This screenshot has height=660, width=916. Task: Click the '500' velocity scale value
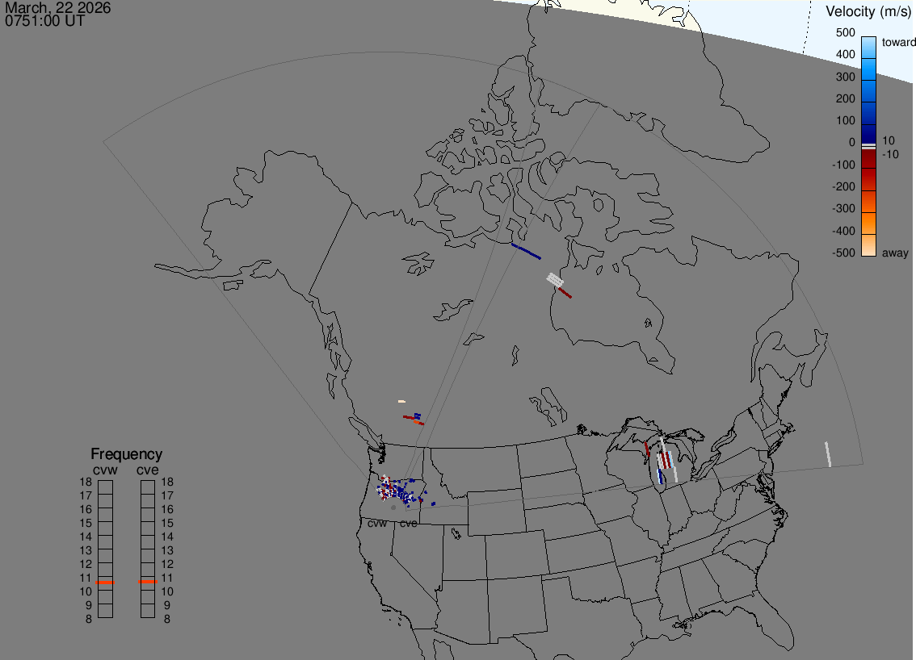pyautogui.click(x=845, y=33)
